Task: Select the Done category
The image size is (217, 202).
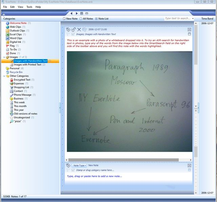Action: point(13,53)
